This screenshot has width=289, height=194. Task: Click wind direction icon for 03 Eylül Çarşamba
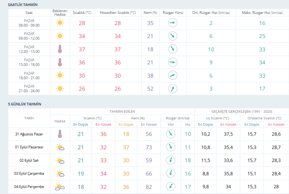[x=169, y=174]
